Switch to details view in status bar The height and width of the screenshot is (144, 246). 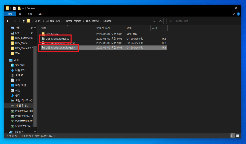tap(232, 136)
